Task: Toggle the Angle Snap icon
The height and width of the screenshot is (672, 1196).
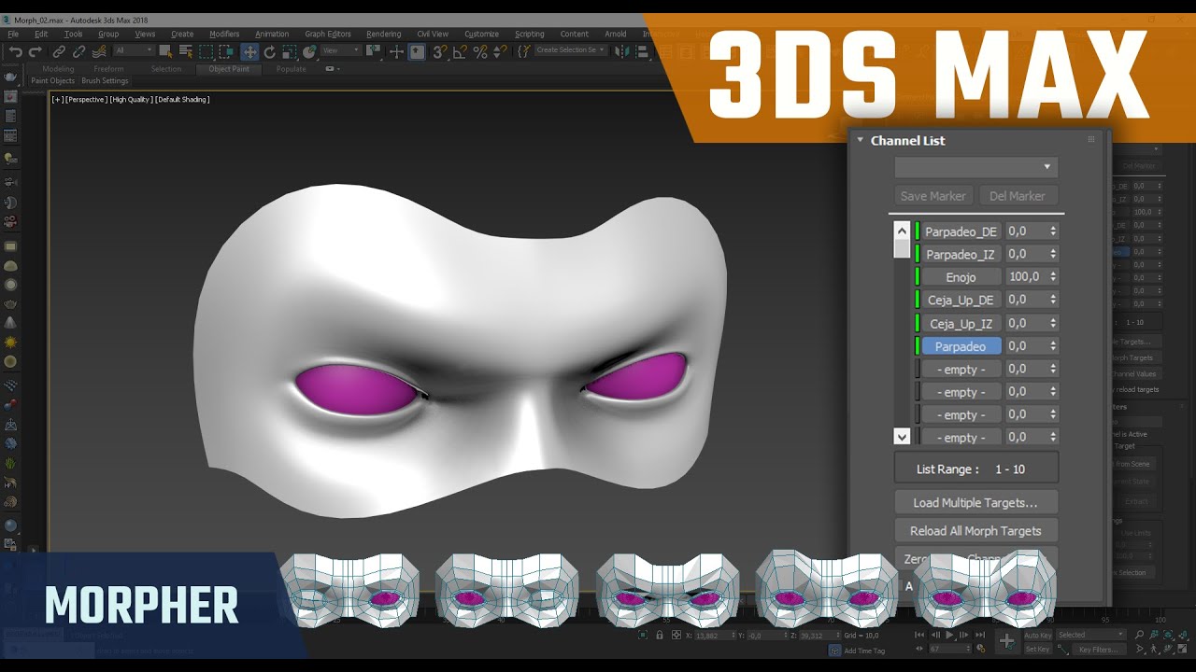Action: [x=460, y=52]
